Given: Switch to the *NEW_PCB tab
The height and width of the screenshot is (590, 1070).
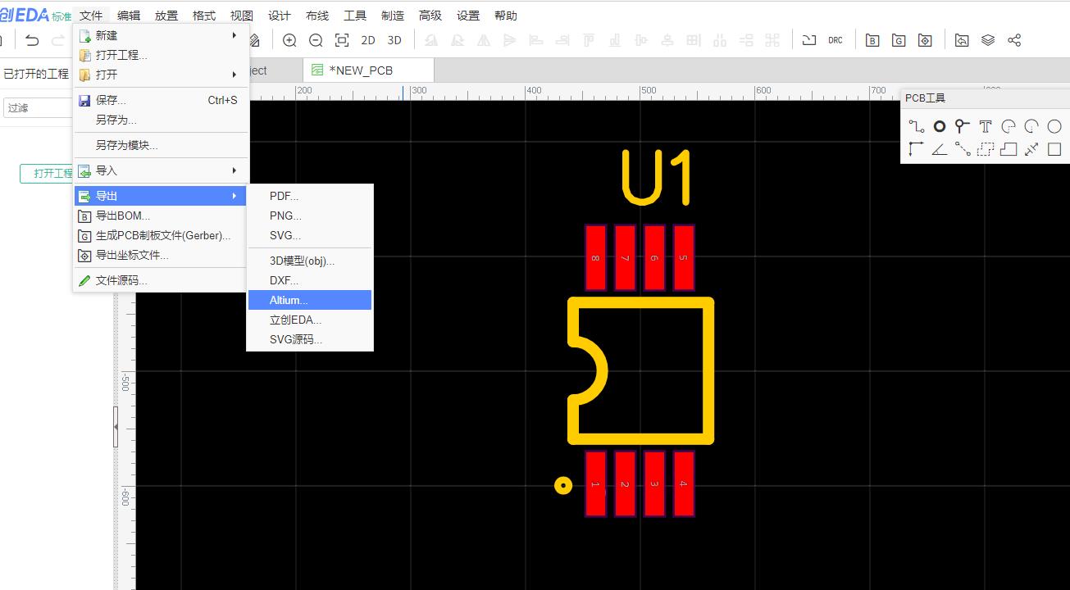Looking at the screenshot, I should (368, 70).
